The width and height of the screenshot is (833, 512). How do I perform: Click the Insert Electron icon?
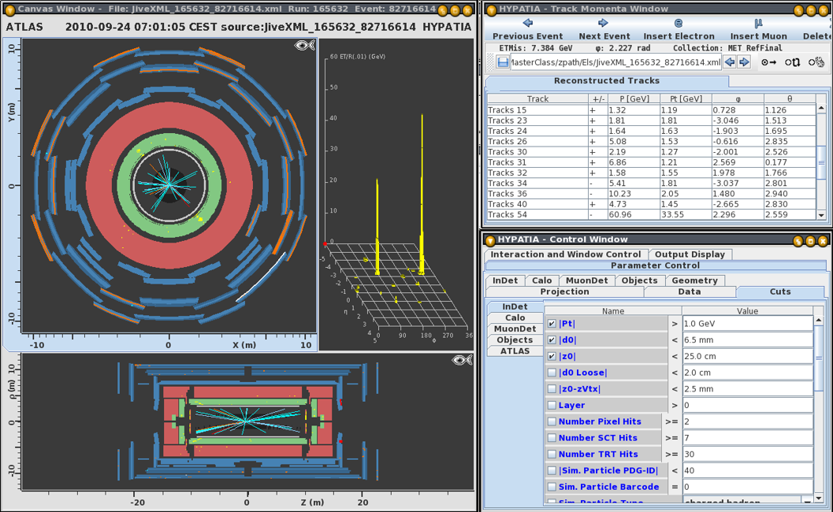tap(679, 24)
